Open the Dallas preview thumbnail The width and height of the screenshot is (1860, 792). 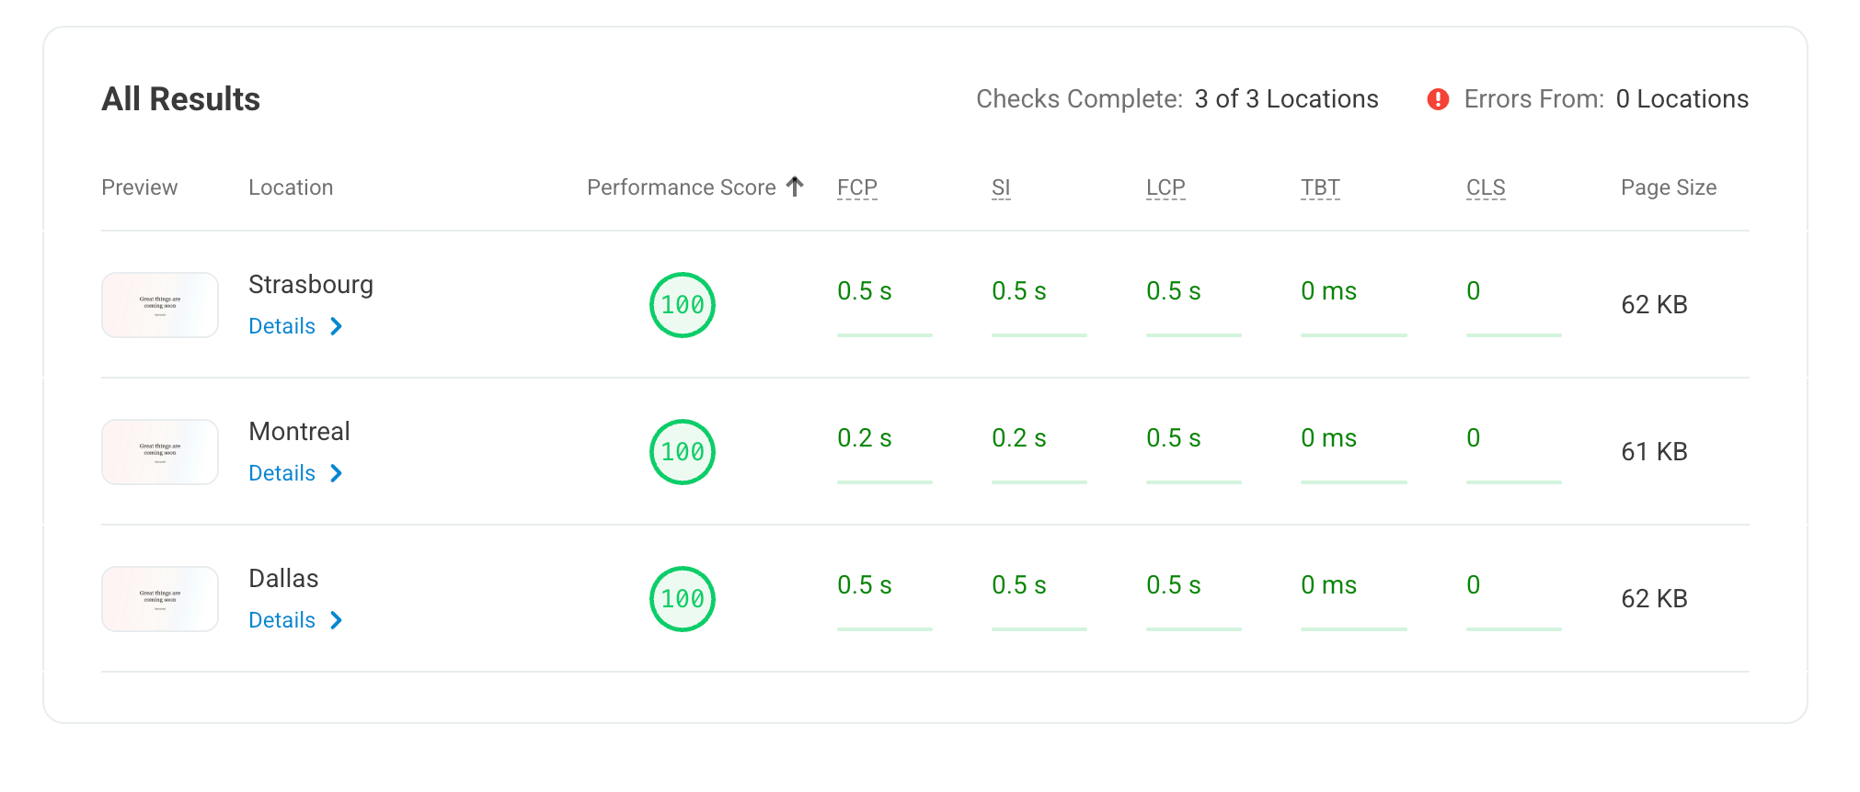click(x=160, y=599)
